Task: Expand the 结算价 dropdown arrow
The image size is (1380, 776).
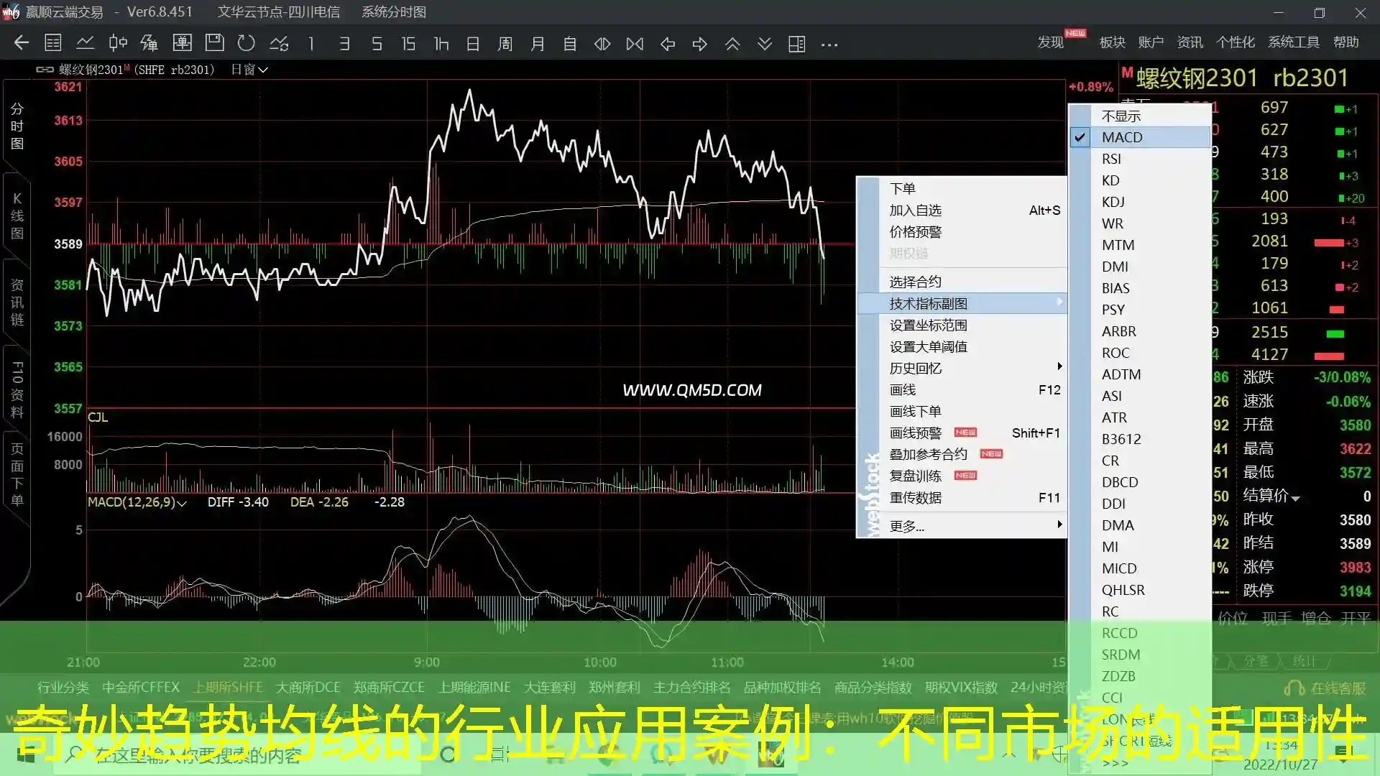Action: point(1295,498)
